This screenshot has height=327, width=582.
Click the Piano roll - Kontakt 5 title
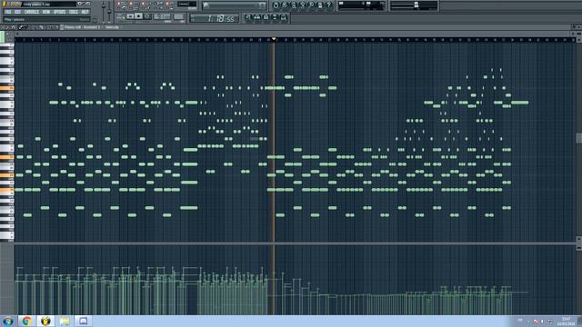pos(82,27)
